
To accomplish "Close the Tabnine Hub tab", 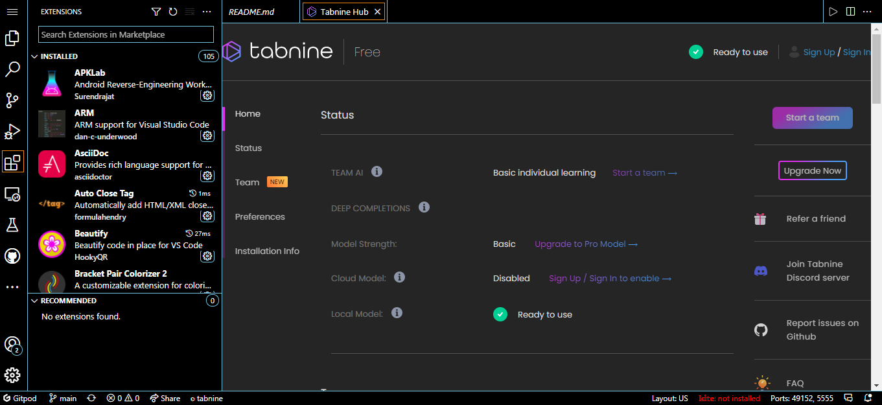I will (x=378, y=12).
